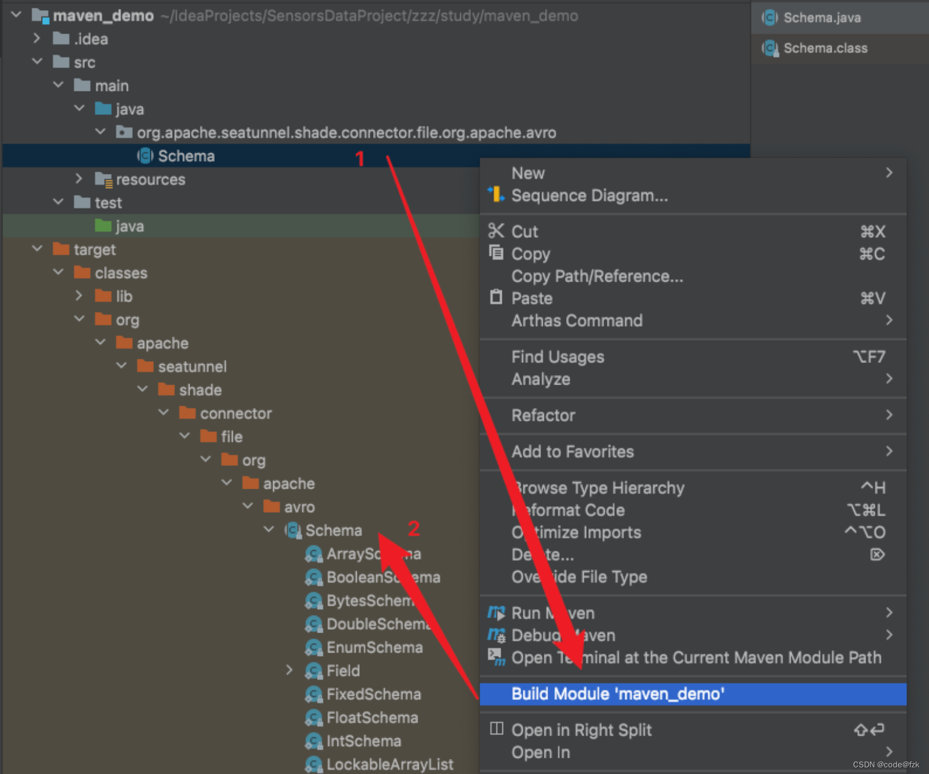Click the seatunnel folder icon in target
This screenshot has height=774, width=929.
point(146,366)
